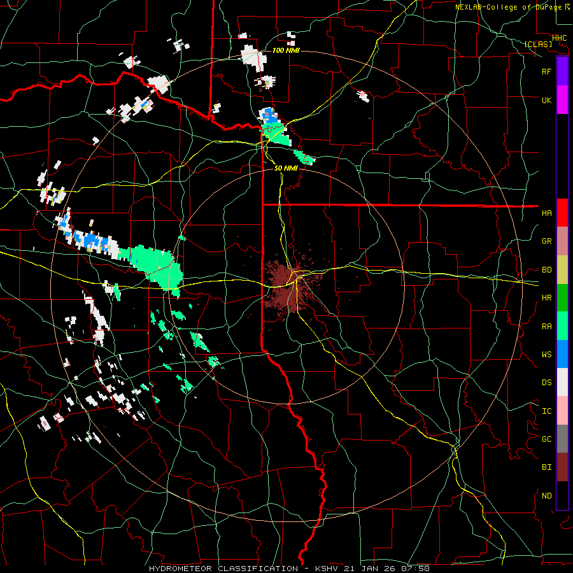Click the 07:50 timestamp

[415, 569]
